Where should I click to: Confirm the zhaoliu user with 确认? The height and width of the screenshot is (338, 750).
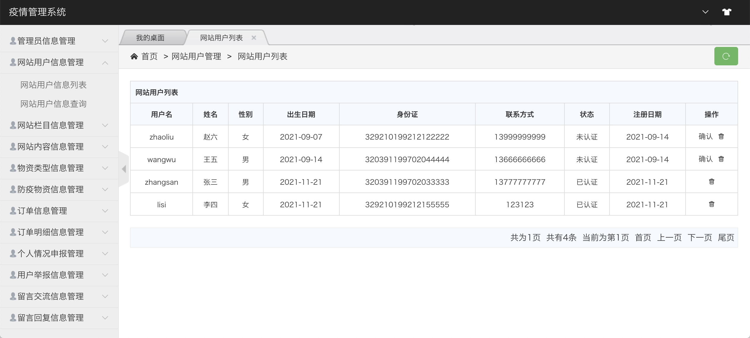click(x=705, y=136)
